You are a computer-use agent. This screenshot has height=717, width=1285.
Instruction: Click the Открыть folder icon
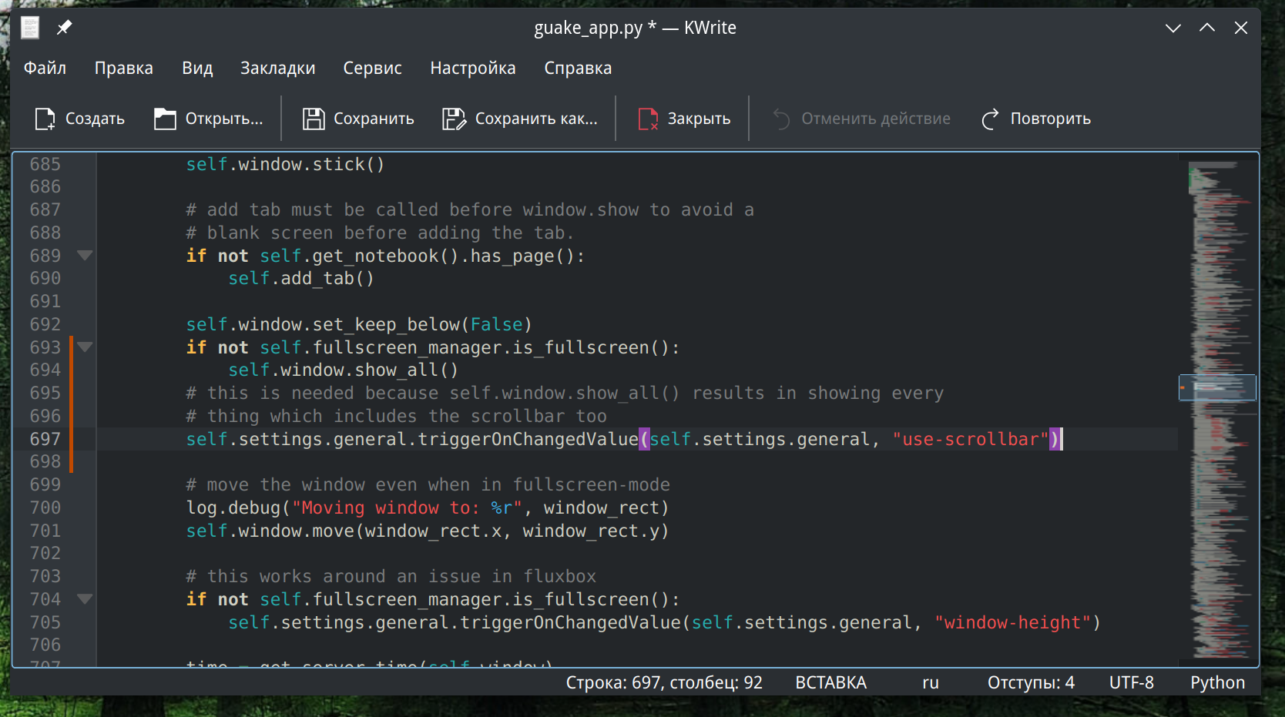(165, 119)
